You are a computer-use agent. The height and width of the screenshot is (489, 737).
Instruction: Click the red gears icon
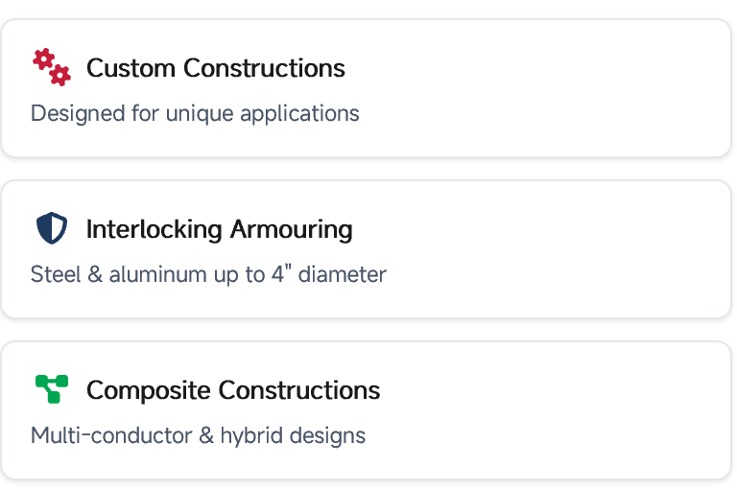click(52, 67)
